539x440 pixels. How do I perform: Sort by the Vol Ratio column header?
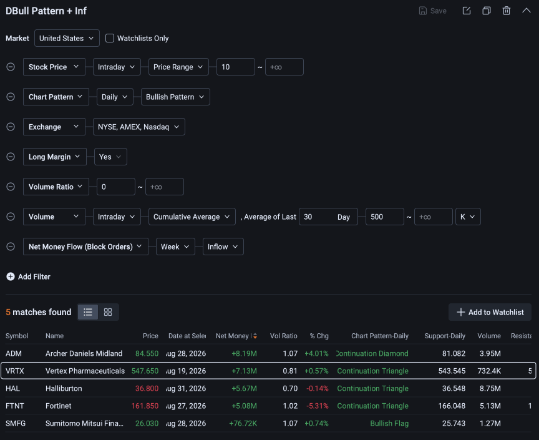pos(283,336)
